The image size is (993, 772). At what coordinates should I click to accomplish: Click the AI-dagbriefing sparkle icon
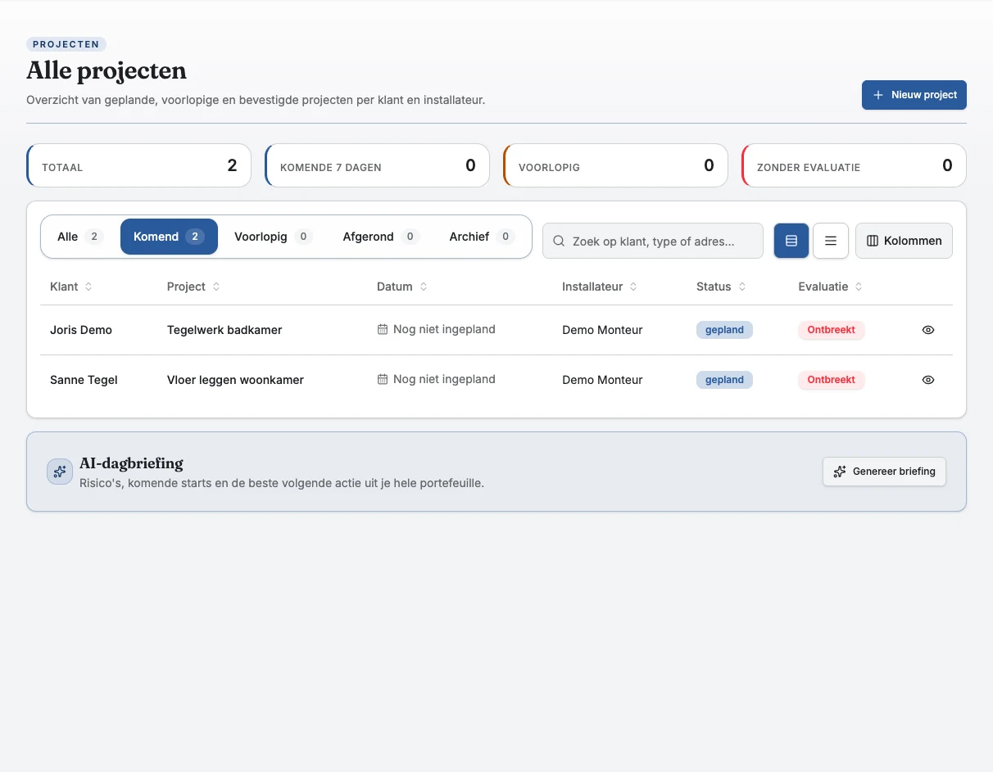tap(60, 472)
